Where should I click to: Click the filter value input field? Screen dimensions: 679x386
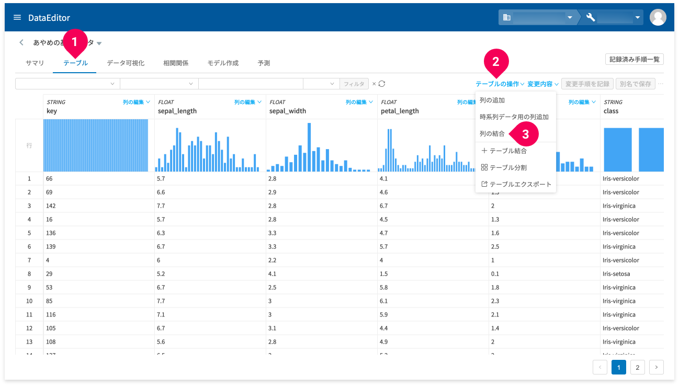click(x=251, y=84)
